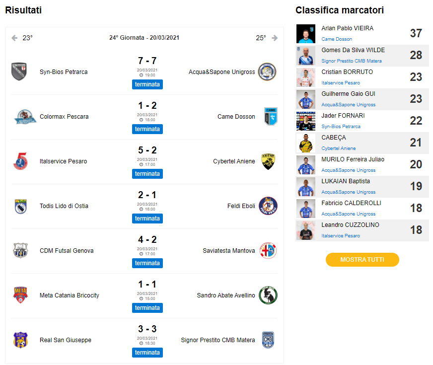Click terminata button for Real San Giuseppe match
This screenshot has width=433, height=365.
click(x=147, y=353)
